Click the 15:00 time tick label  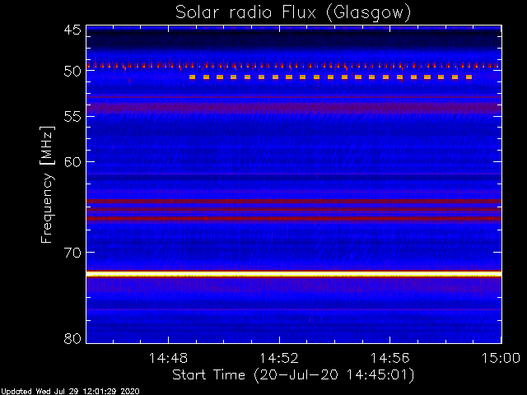[x=501, y=358]
